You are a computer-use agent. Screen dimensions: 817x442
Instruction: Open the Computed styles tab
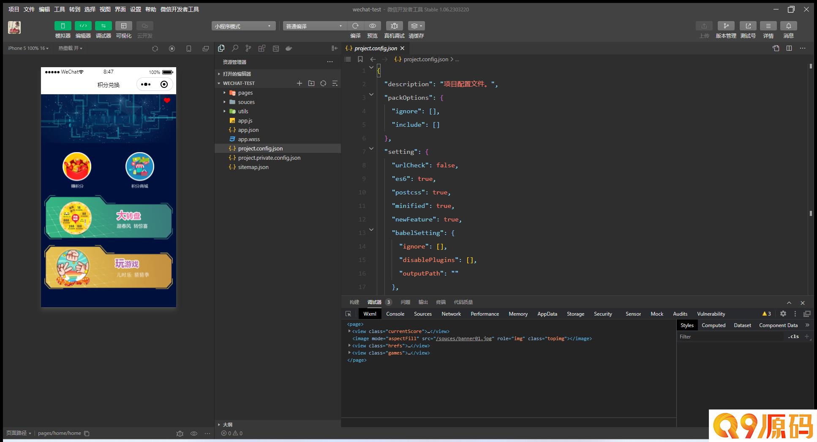(714, 325)
